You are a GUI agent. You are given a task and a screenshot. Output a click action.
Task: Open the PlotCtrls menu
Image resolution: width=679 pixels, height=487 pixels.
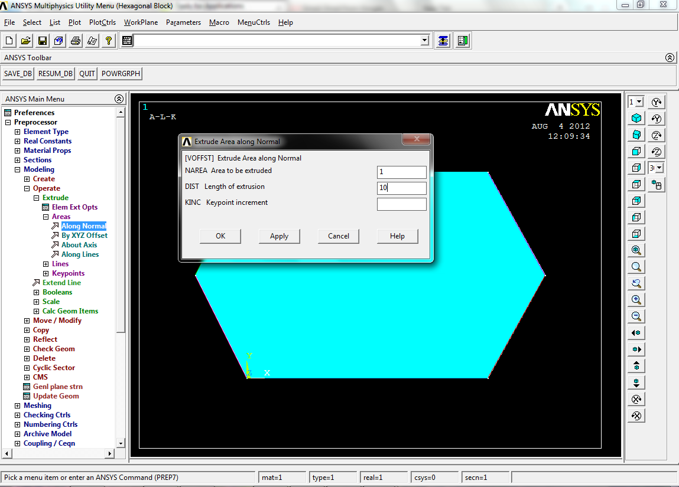pos(101,22)
